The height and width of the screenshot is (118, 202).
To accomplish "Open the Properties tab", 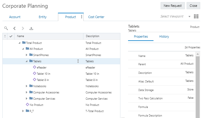I will pos(141,36).
